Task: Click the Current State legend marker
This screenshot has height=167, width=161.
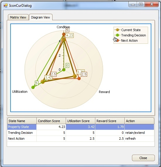Action: pos(118,30)
